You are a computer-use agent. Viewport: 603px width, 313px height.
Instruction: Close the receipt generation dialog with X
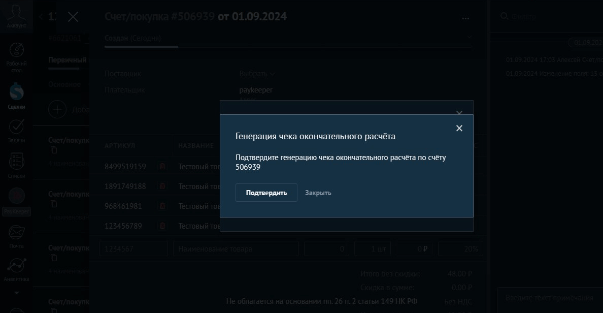[x=459, y=129]
